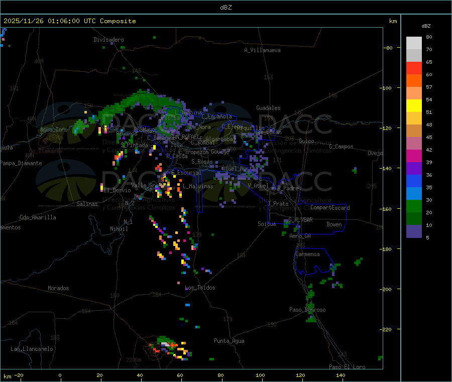Click the 100 km tick on bottom axis

260,375
